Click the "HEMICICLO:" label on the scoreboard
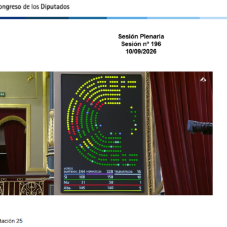 tap(94, 172)
